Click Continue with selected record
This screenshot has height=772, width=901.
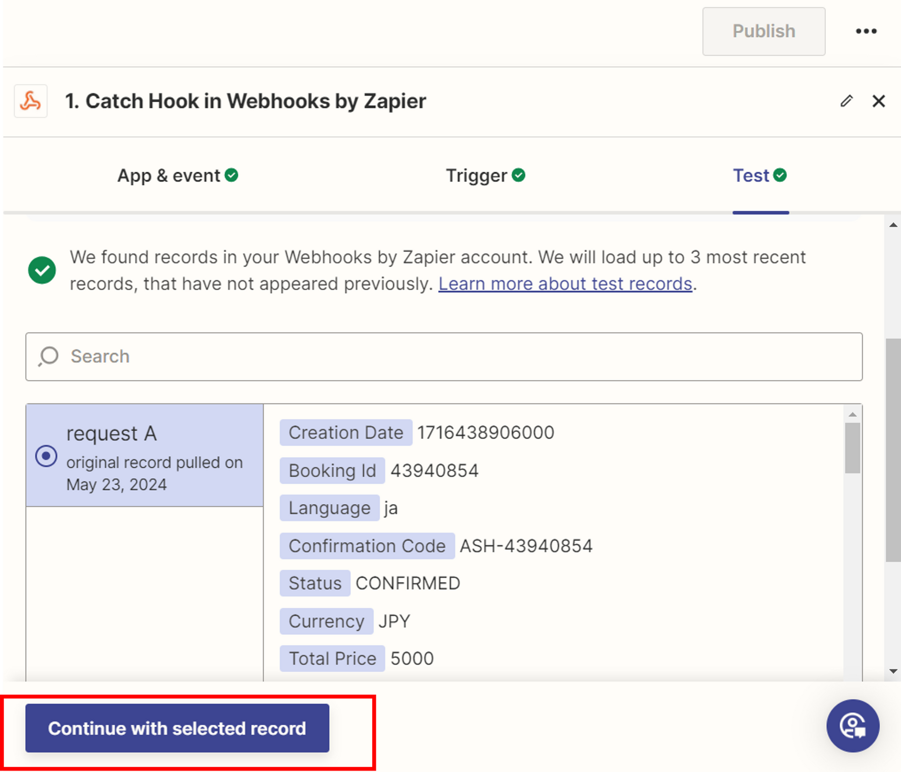click(x=177, y=728)
